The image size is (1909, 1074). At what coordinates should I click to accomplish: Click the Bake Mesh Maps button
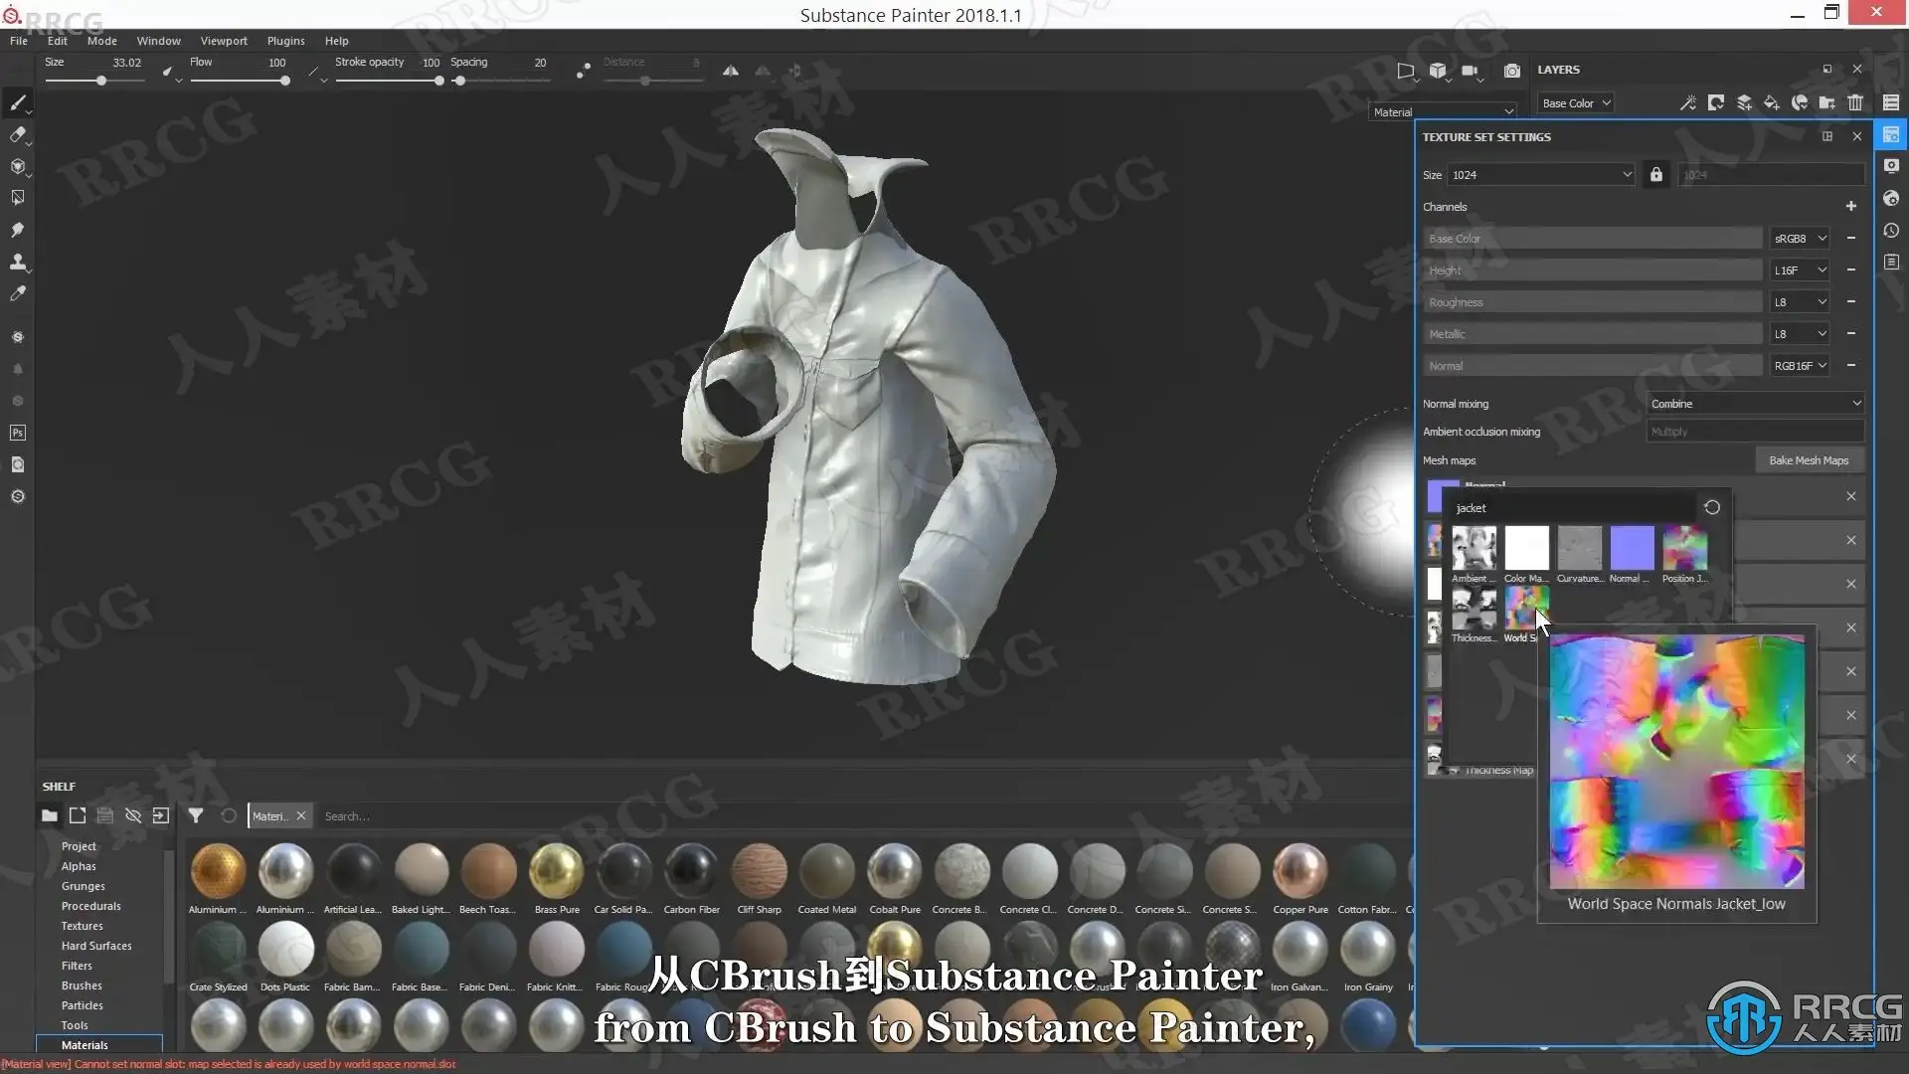click(x=1808, y=460)
